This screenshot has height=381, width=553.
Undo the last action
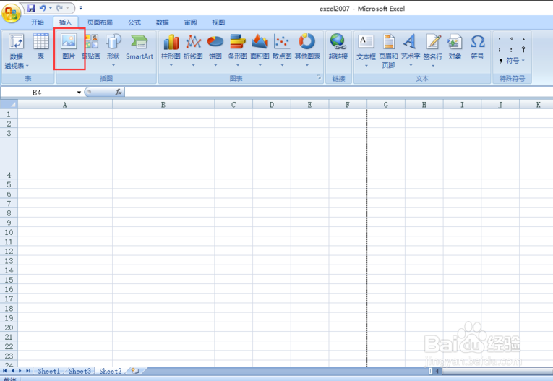pyautogui.click(x=43, y=8)
